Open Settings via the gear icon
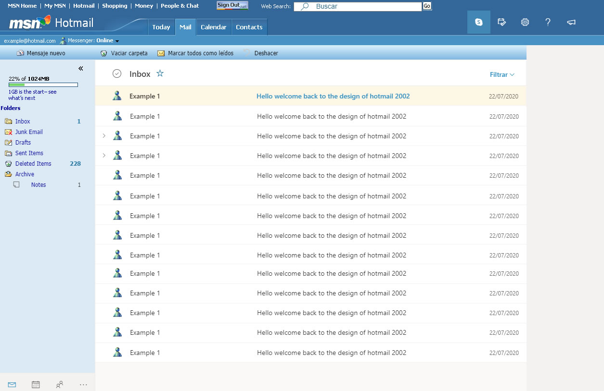604x391 pixels. point(525,22)
